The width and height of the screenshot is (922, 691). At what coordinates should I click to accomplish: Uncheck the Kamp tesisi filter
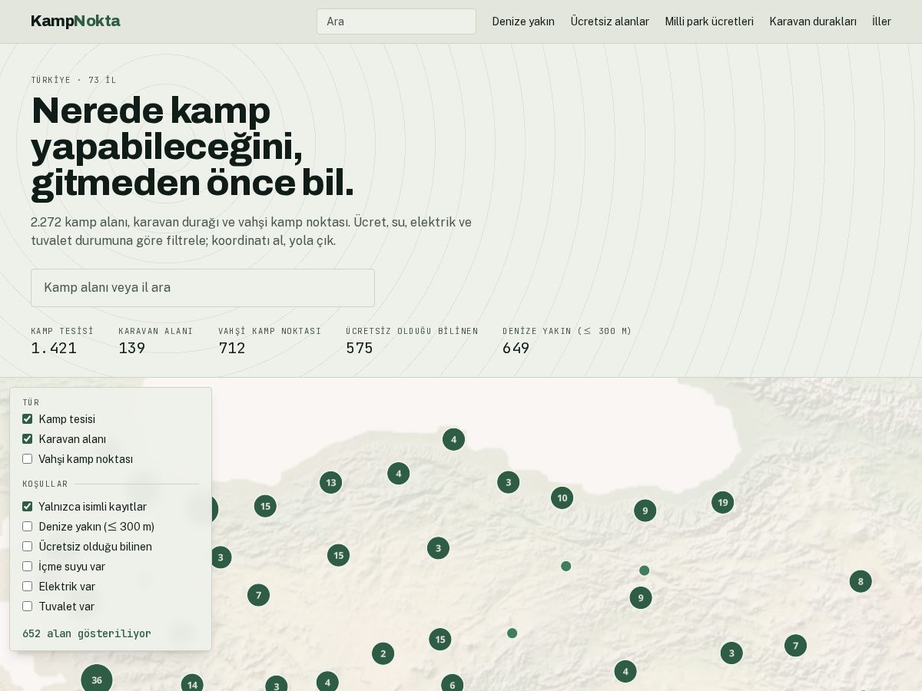click(x=27, y=419)
